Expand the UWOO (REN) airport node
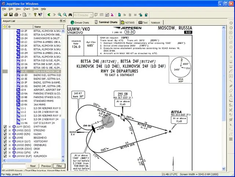The width and height of the screenshot is (235, 177). click(10, 145)
